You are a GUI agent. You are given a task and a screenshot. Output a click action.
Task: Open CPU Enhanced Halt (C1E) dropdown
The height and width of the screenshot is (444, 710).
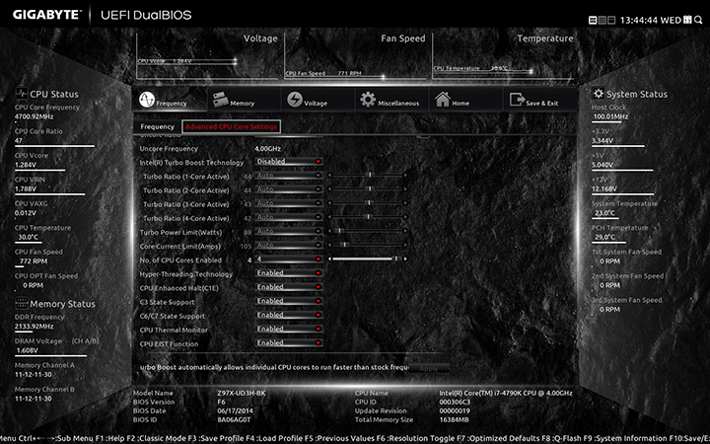tap(289, 287)
